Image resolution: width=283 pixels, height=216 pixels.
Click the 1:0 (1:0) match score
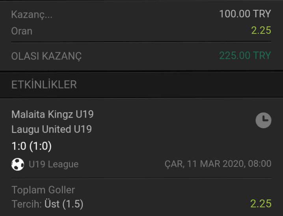tap(32, 146)
